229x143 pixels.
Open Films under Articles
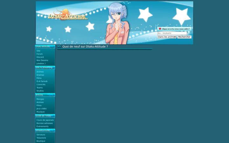[x=39, y=106]
